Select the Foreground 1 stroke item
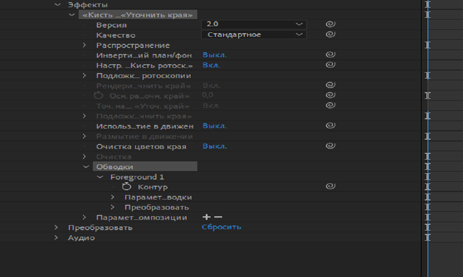 pyautogui.click(x=137, y=177)
